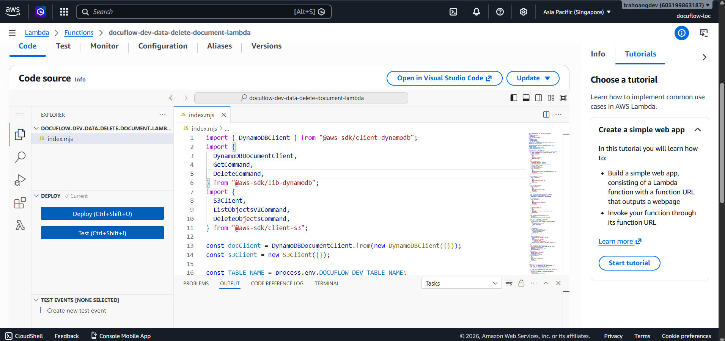This screenshot has width=725, height=341.
Task: Open the services grid menu
Action: 64,12
